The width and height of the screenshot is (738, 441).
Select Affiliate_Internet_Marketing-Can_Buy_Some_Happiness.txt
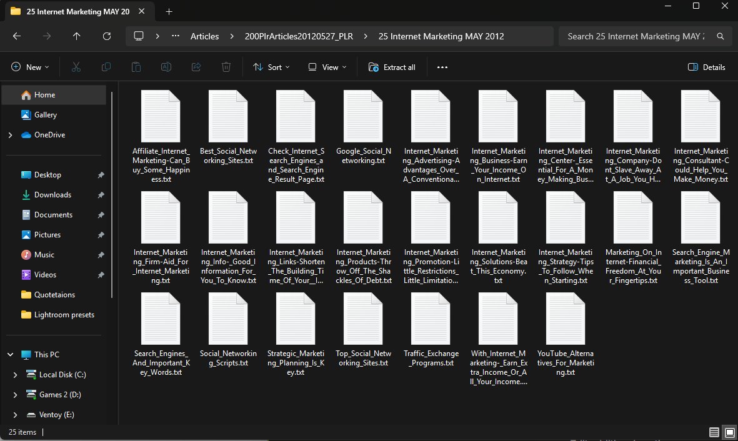coord(161,137)
